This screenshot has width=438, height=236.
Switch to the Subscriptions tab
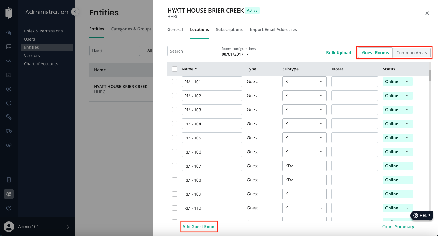tap(229, 30)
